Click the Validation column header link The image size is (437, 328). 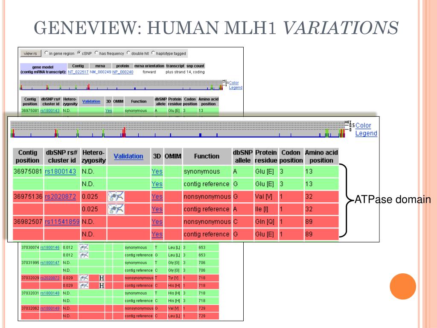pyautogui.click(x=128, y=156)
